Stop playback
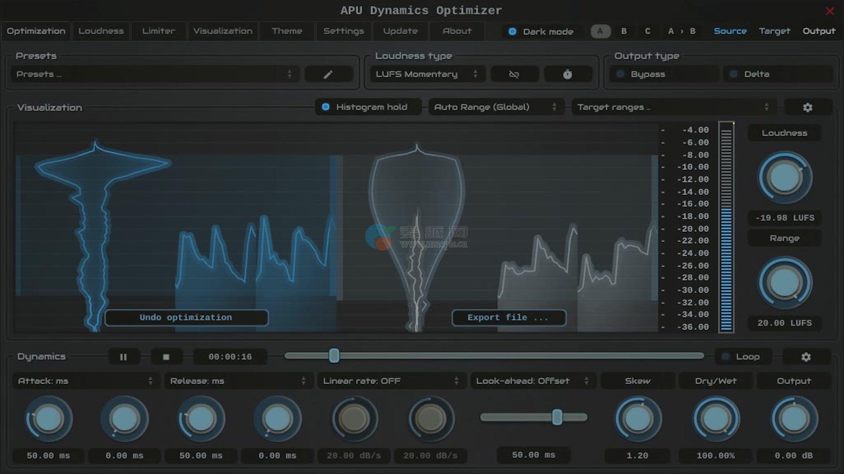844x474 pixels. point(166,357)
